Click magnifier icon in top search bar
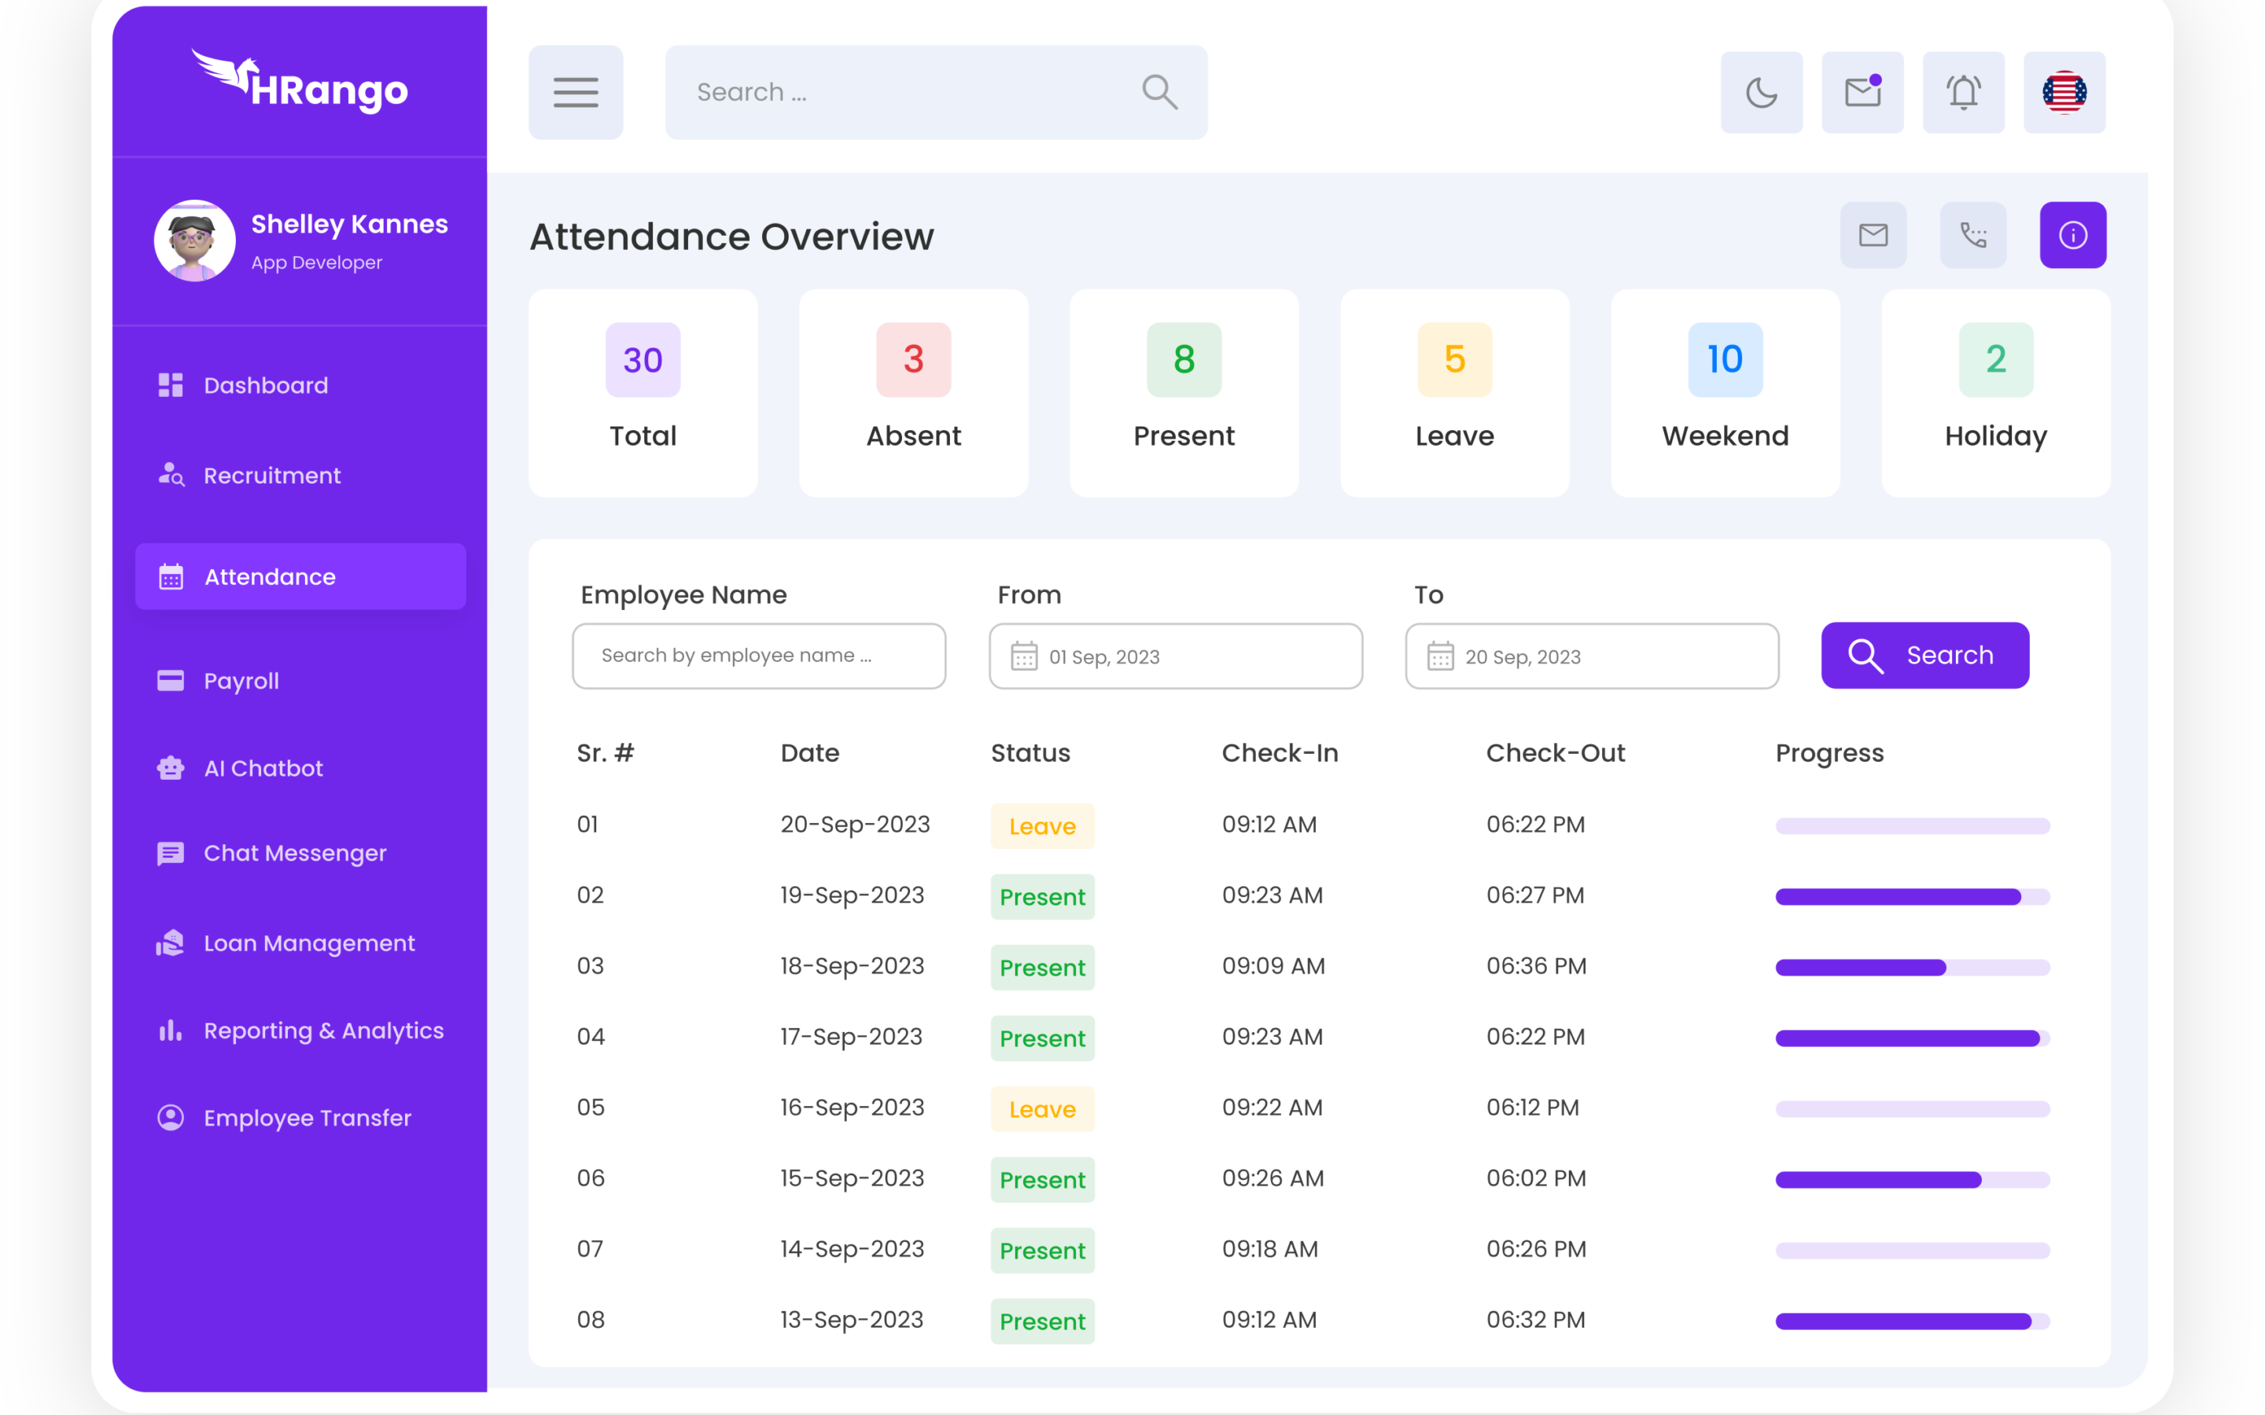The image size is (2265, 1415). click(x=1158, y=93)
